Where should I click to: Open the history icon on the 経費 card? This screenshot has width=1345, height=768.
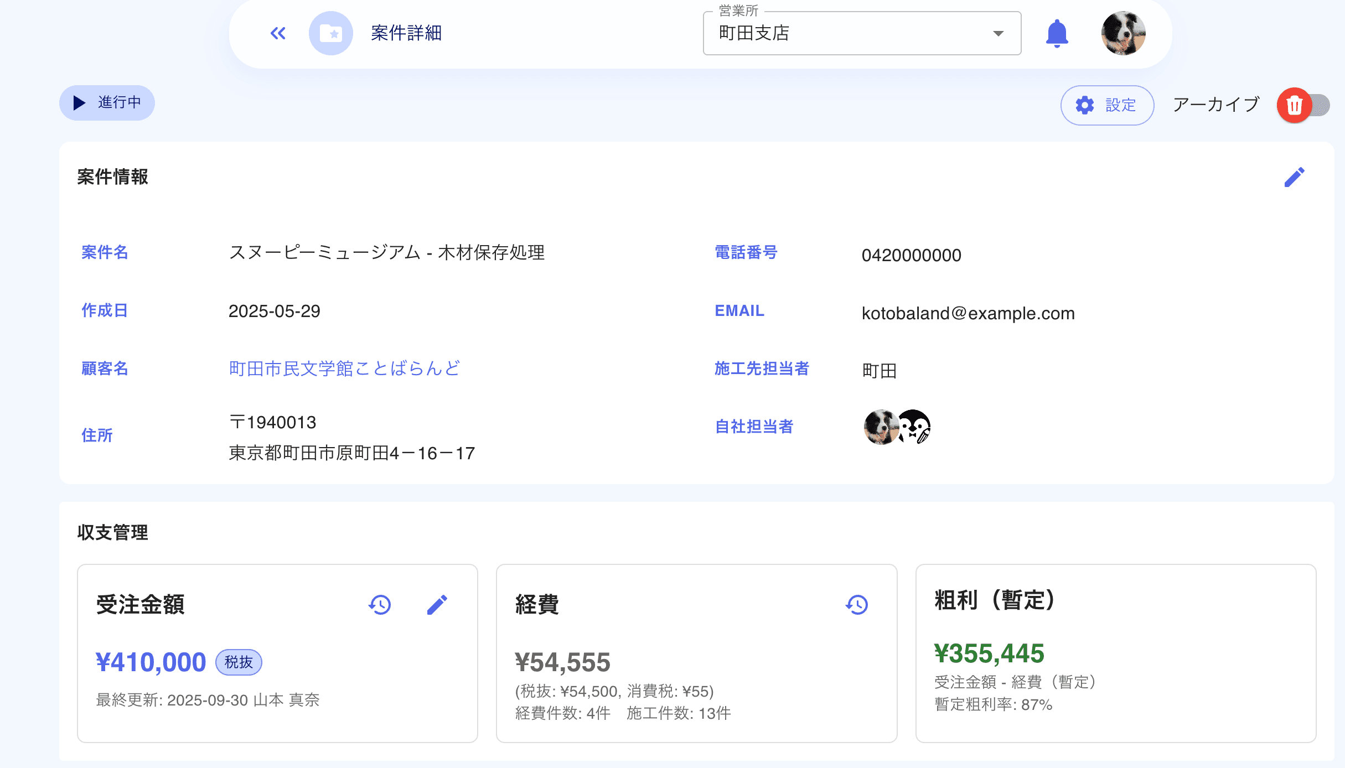(856, 606)
